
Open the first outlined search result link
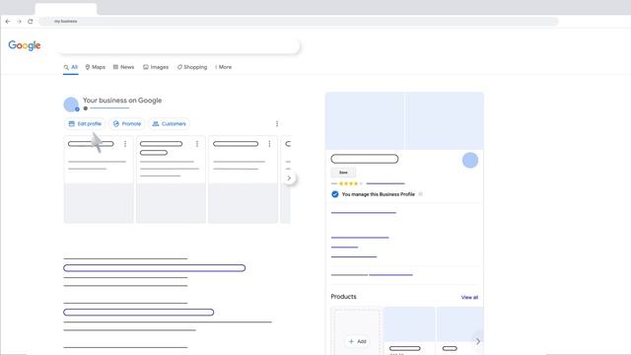tap(154, 268)
